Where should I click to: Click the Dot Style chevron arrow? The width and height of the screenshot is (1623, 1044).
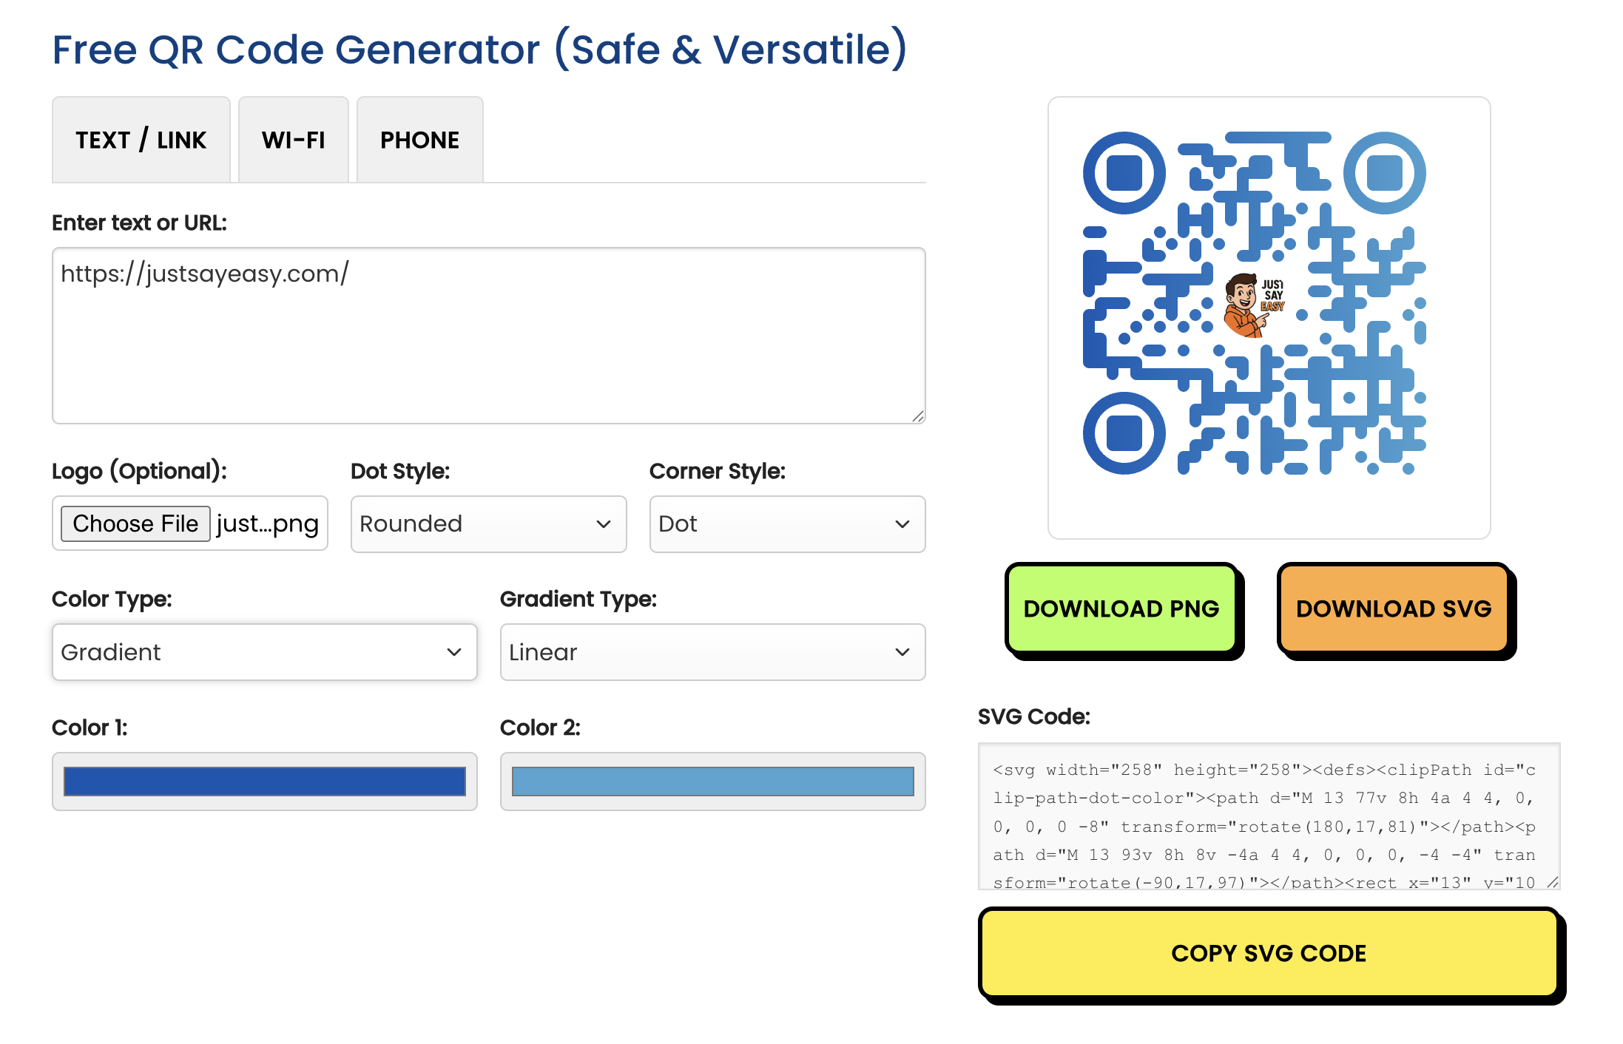[x=604, y=524]
